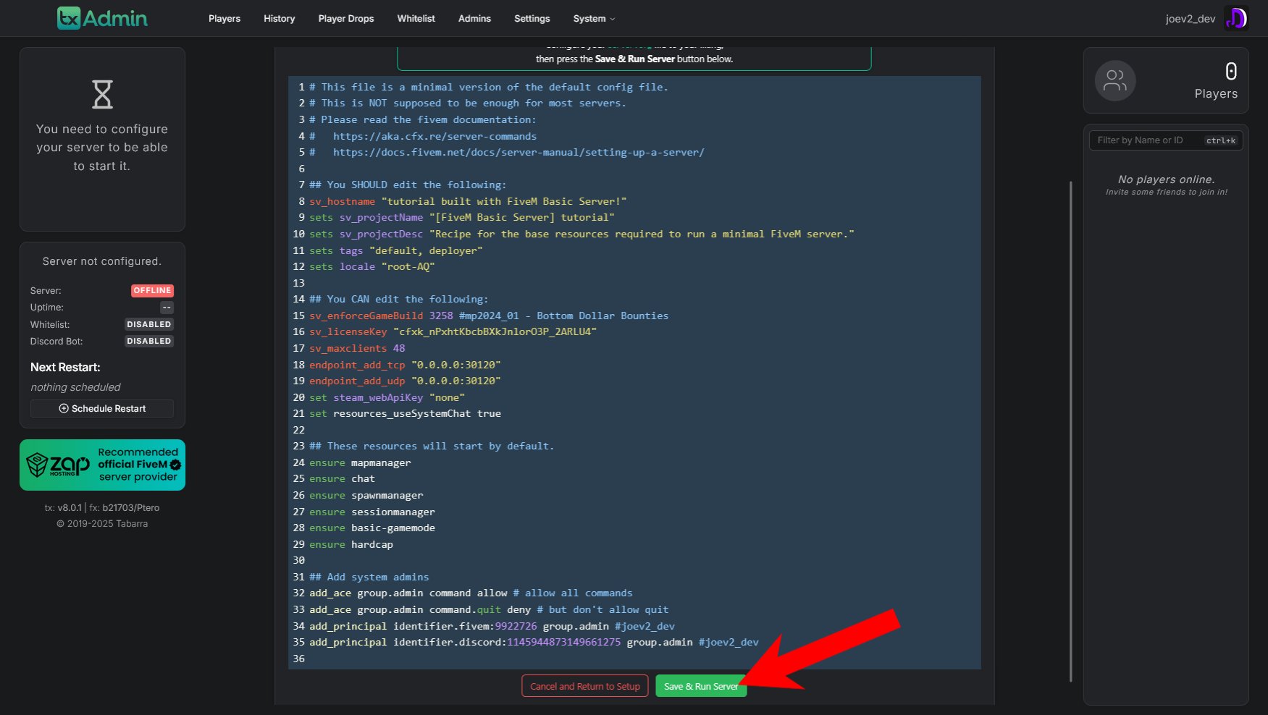Open the Admins page
Image resolution: width=1268 pixels, height=715 pixels.
pos(474,19)
